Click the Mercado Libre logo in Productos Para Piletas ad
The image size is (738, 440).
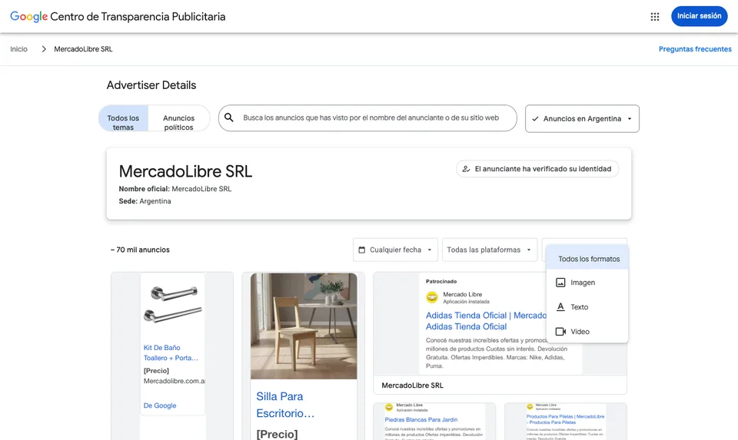tap(530, 406)
